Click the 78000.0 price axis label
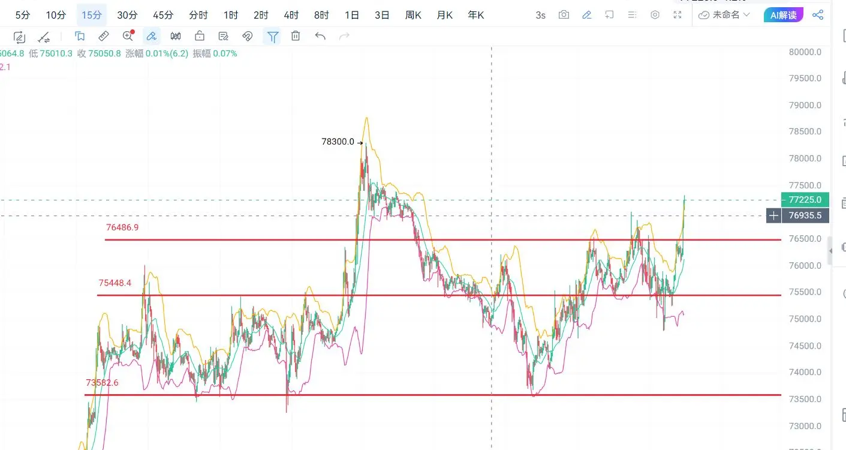846x450 pixels. click(x=805, y=159)
